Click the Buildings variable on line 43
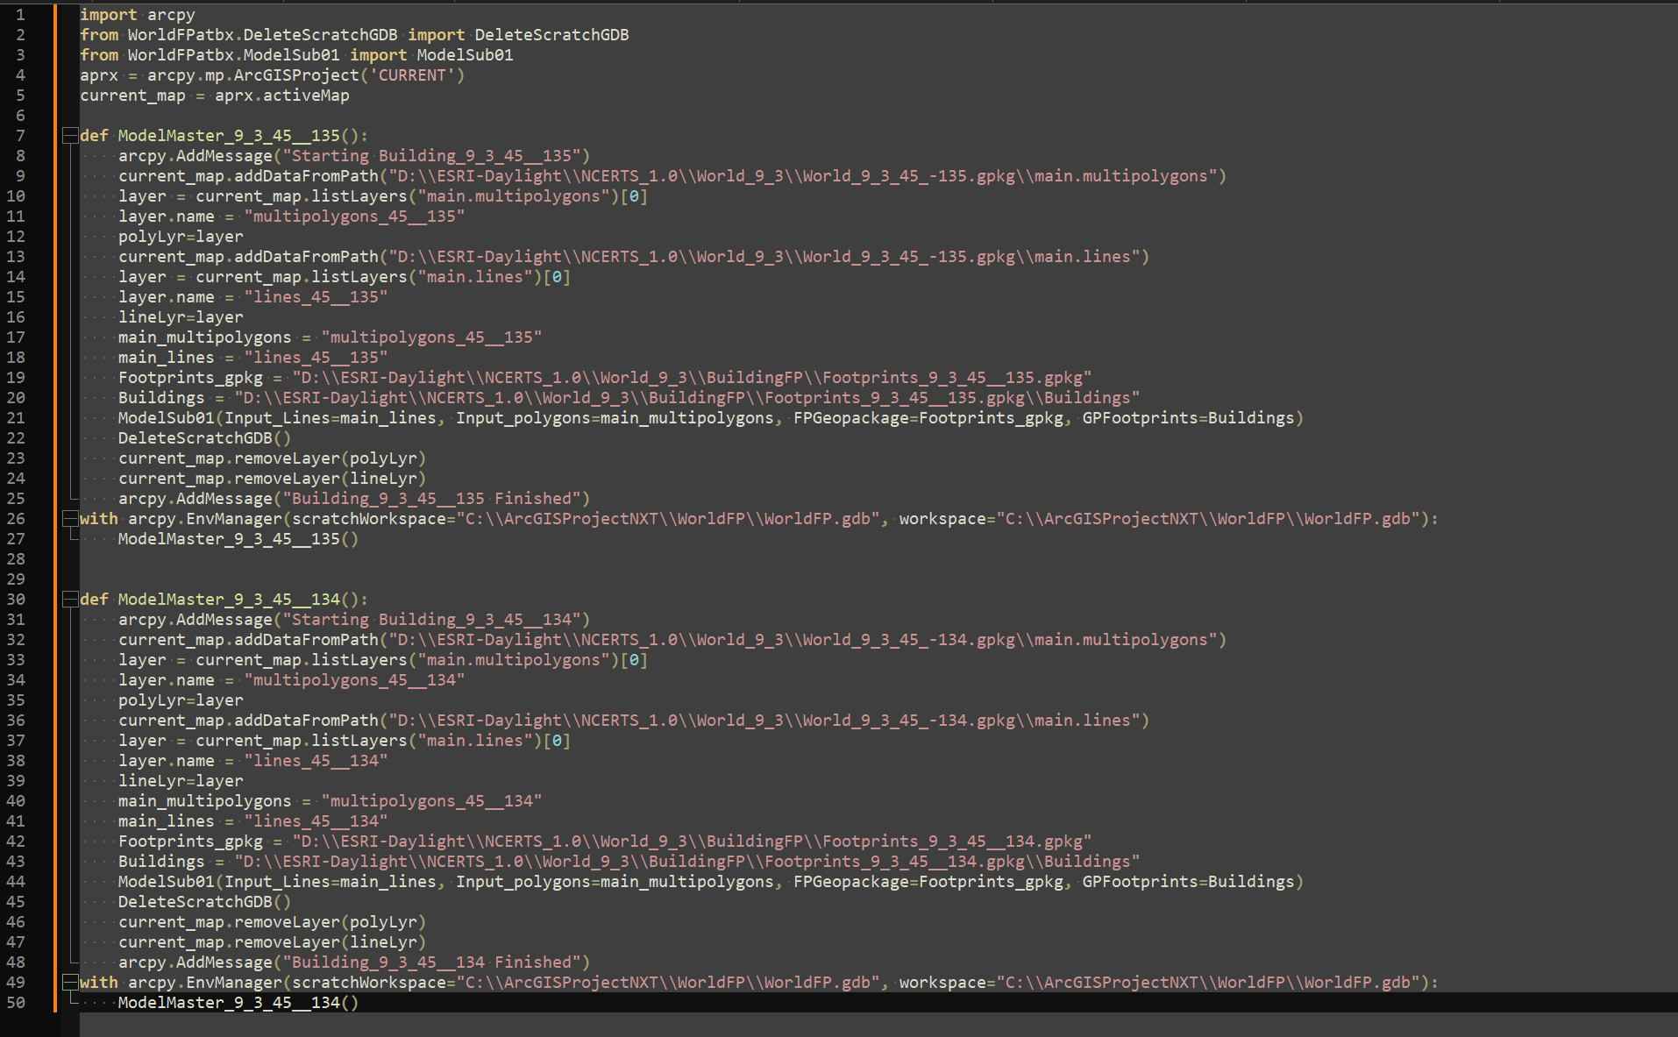The width and height of the screenshot is (1678, 1037). tap(161, 861)
